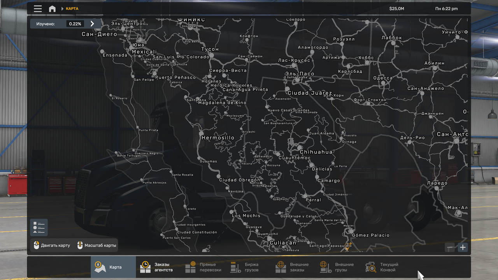This screenshot has height=280, width=498.
Task: Select Тусон city label
Action: point(210,49)
